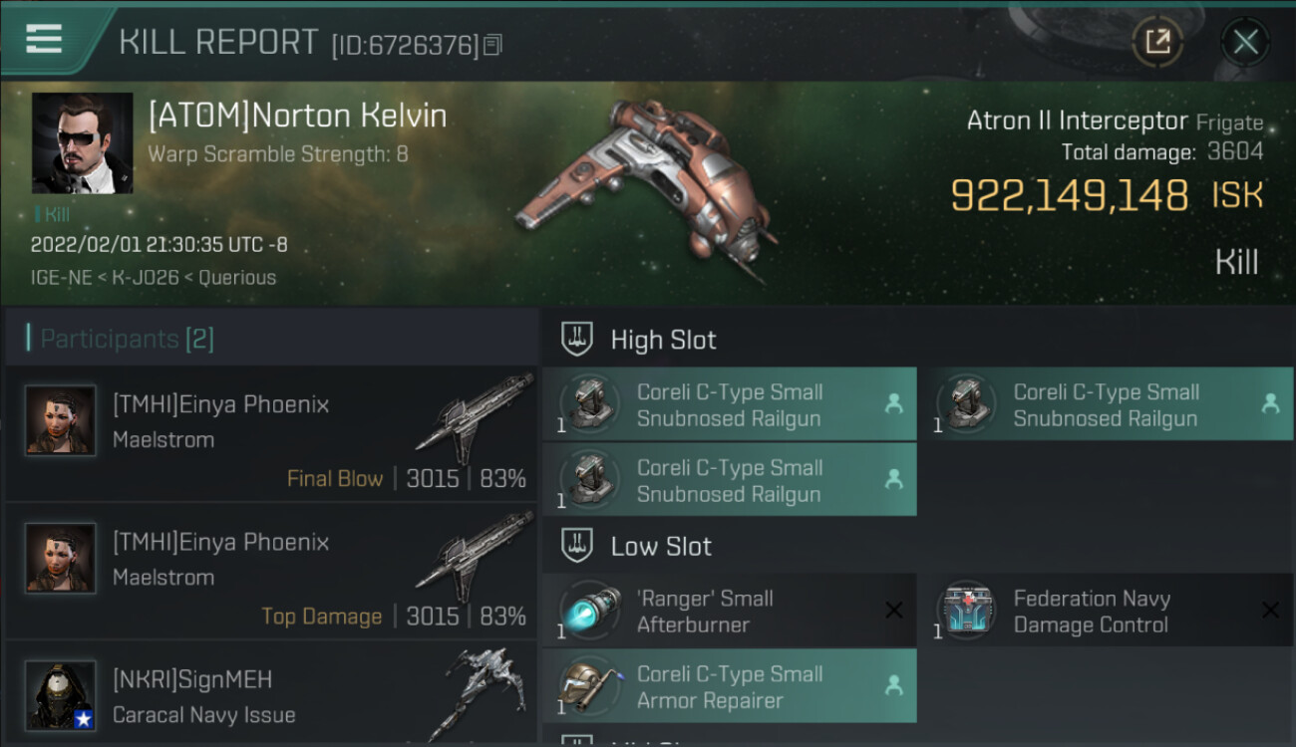
Task: Collapse the High Slot section
Action: click(577, 340)
